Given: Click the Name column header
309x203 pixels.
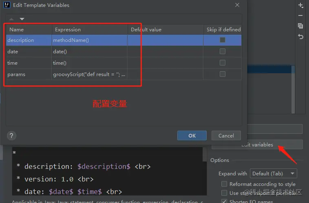Looking at the screenshot, I should pos(29,30).
